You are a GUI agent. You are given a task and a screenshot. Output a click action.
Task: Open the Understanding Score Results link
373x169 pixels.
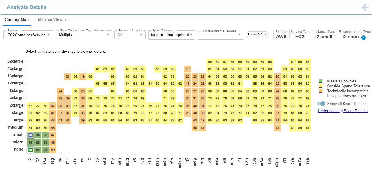343,111
